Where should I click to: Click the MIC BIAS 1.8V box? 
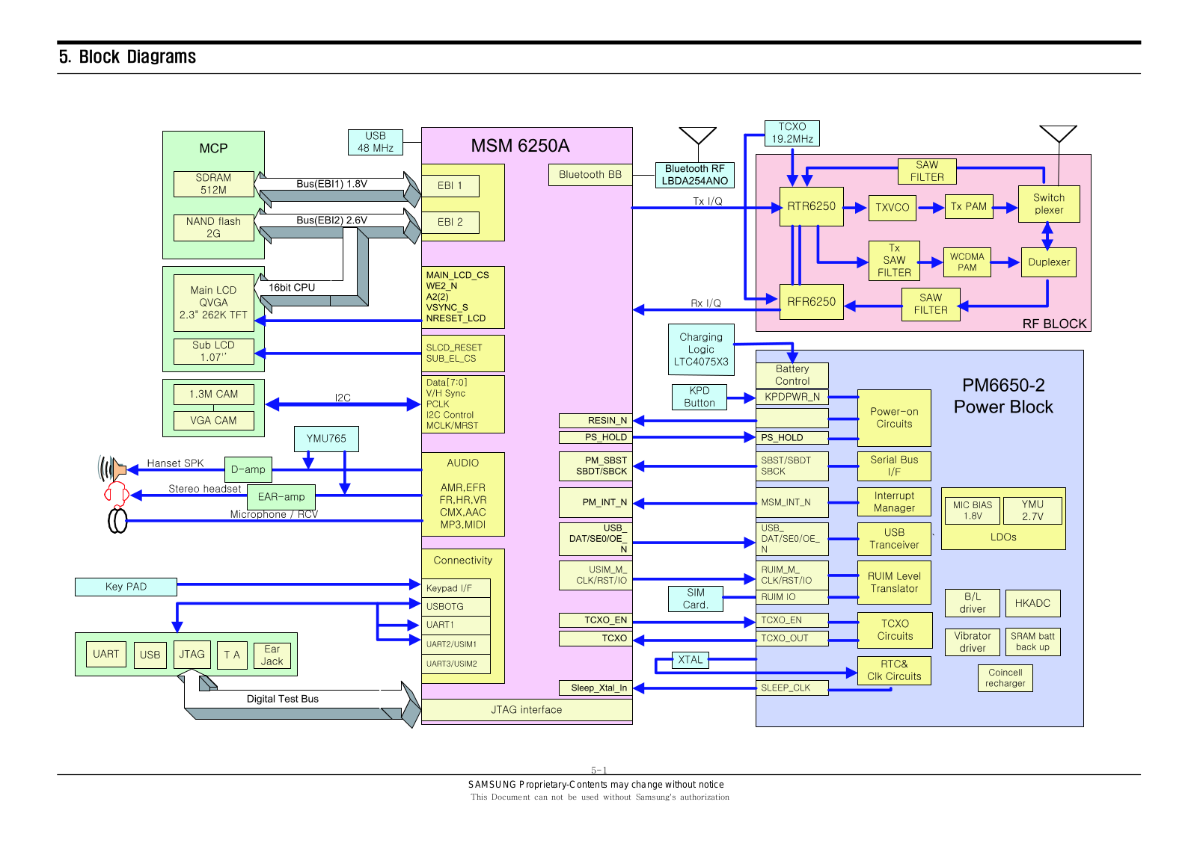(x=973, y=510)
